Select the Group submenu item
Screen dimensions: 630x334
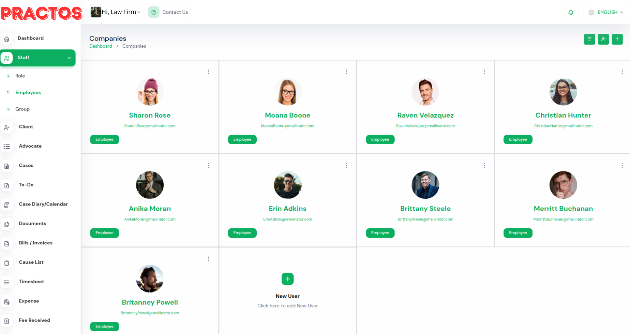pos(22,109)
